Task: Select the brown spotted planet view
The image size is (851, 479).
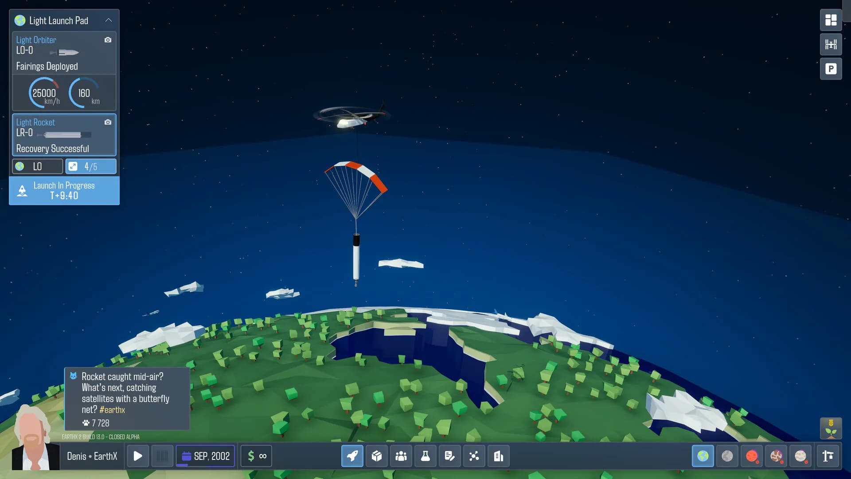Action: click(x=776, y=456)
